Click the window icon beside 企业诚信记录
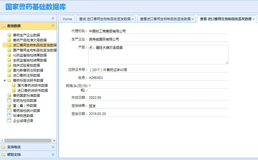Viewport: 258px width, 160px height. tap(9, 121)
